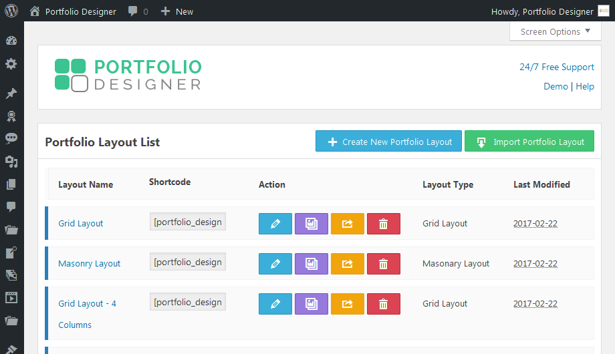The height and width of the screenshot is (354, 615).
Task: Expand the Screen Options panel
Action: coord(555,31)
